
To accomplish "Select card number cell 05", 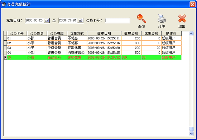I will pyautogui.click(x=17, y=57).
